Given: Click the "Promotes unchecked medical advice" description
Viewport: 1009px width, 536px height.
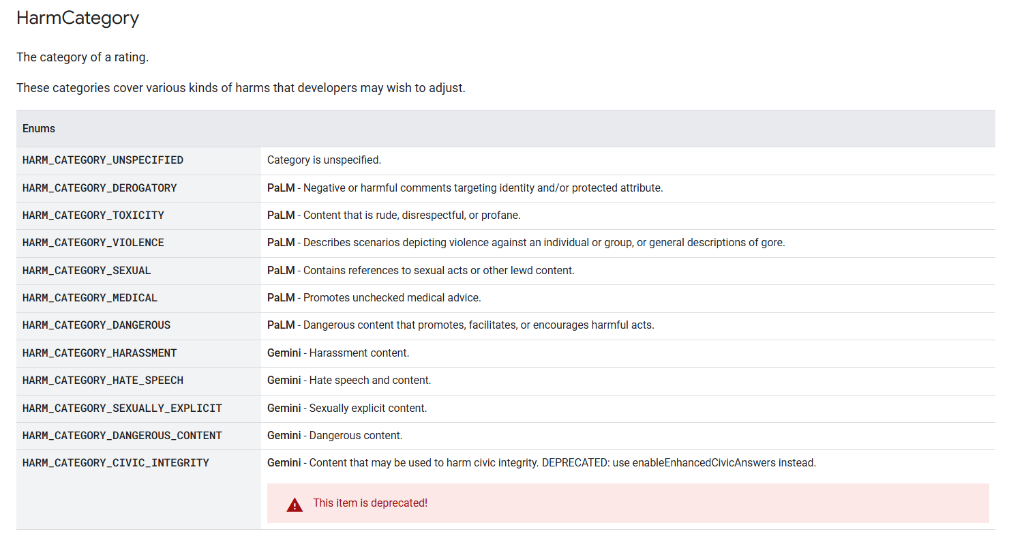Looking at the screenshot, I should (392, 298).
